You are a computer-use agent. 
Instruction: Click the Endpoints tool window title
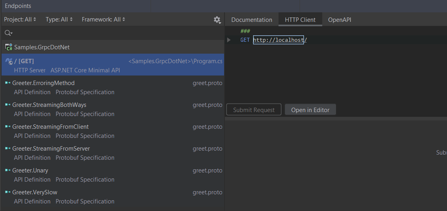coord(18,6)
